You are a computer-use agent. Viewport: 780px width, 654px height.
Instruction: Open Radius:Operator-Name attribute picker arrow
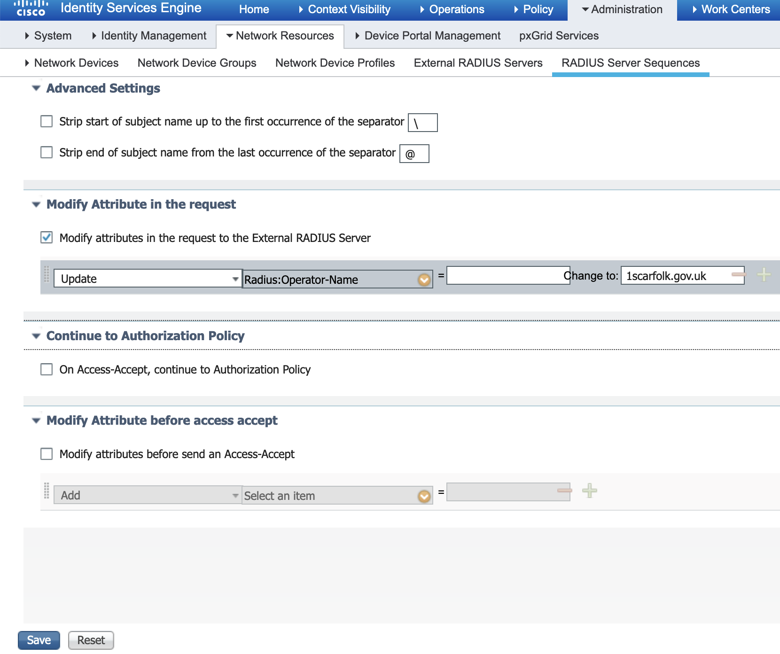(424, 280)
